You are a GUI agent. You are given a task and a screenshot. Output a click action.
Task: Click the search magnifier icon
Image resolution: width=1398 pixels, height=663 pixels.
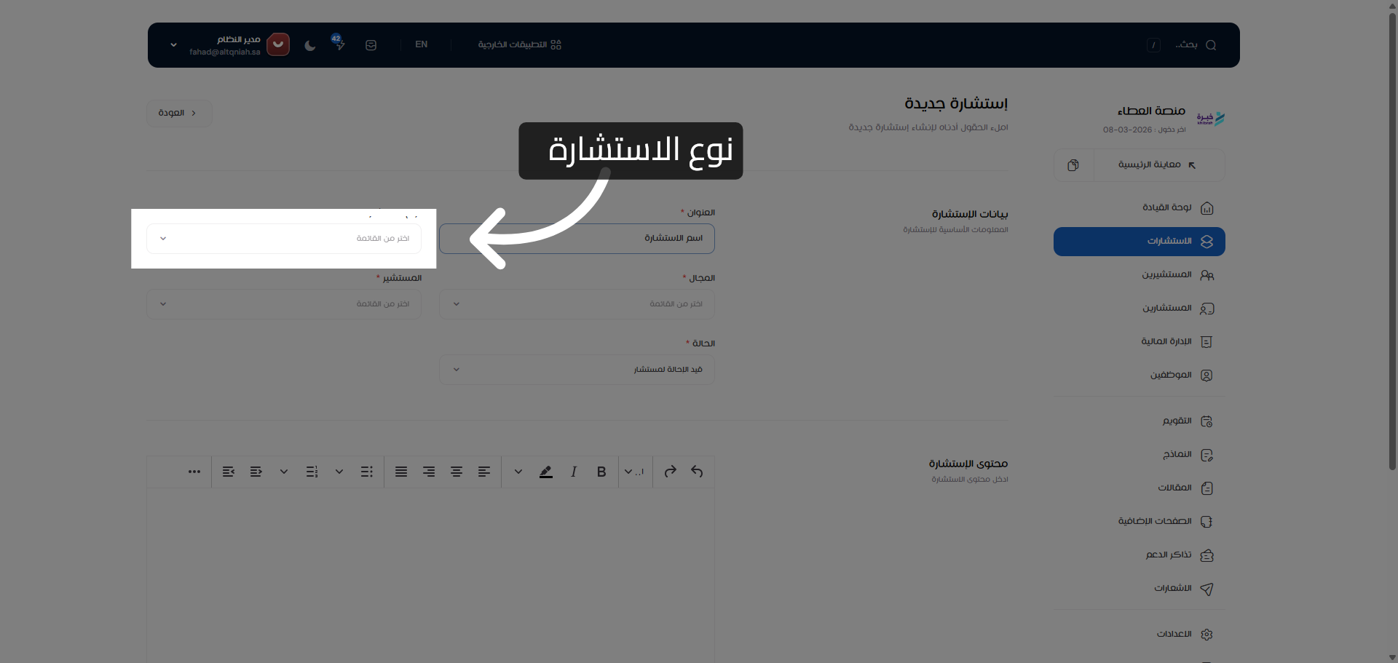click(1210, 44)
